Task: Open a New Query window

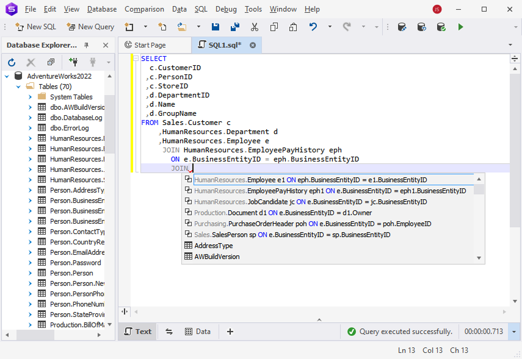Action: point(90,27)
